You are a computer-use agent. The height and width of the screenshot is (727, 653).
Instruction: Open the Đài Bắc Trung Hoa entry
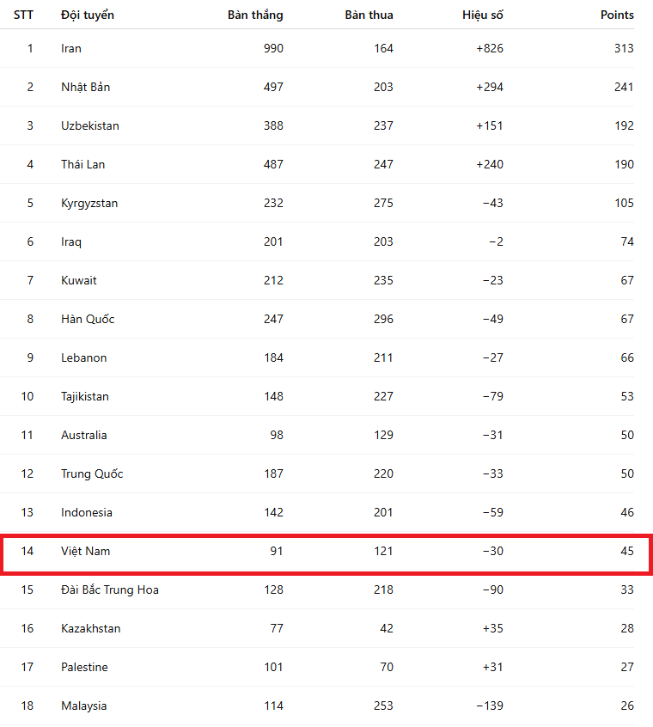(x=110, y=590)
